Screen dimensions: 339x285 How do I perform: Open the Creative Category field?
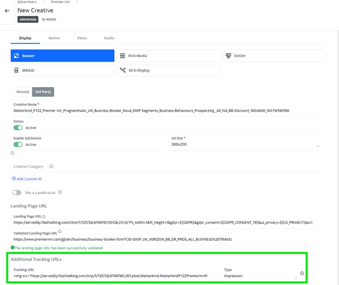(167, 166)
